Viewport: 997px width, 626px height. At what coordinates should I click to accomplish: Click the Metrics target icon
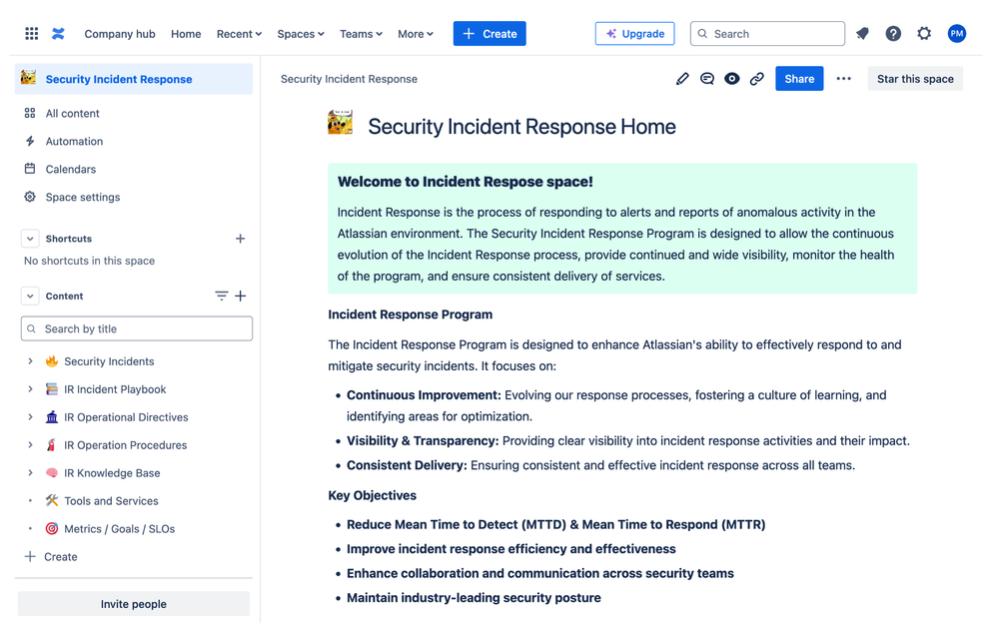(x=52, y=529)
